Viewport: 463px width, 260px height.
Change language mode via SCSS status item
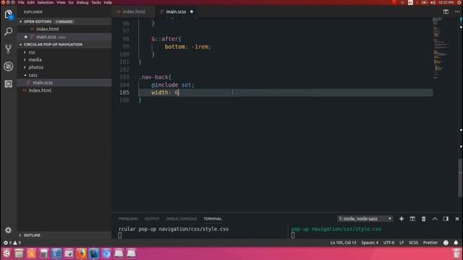pyautogui.click(x=413, y=243)
